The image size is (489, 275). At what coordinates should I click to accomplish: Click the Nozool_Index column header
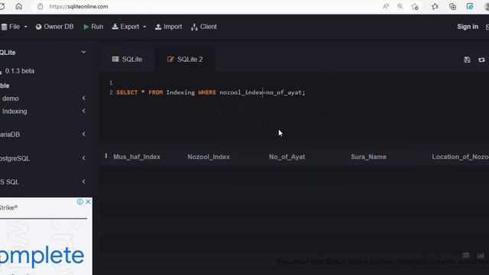pyautogui.click(x=209, y=157)
